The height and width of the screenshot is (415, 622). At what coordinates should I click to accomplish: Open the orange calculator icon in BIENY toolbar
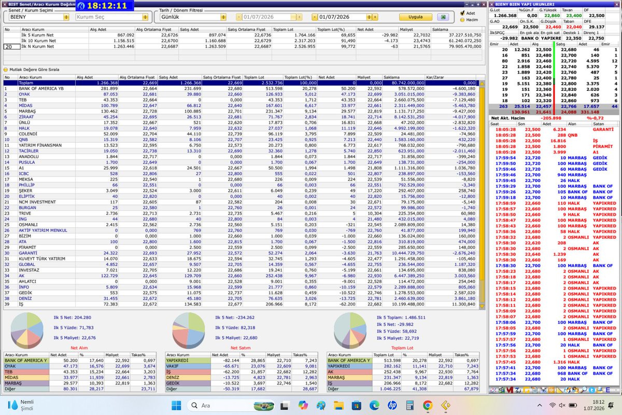point(551,390)
